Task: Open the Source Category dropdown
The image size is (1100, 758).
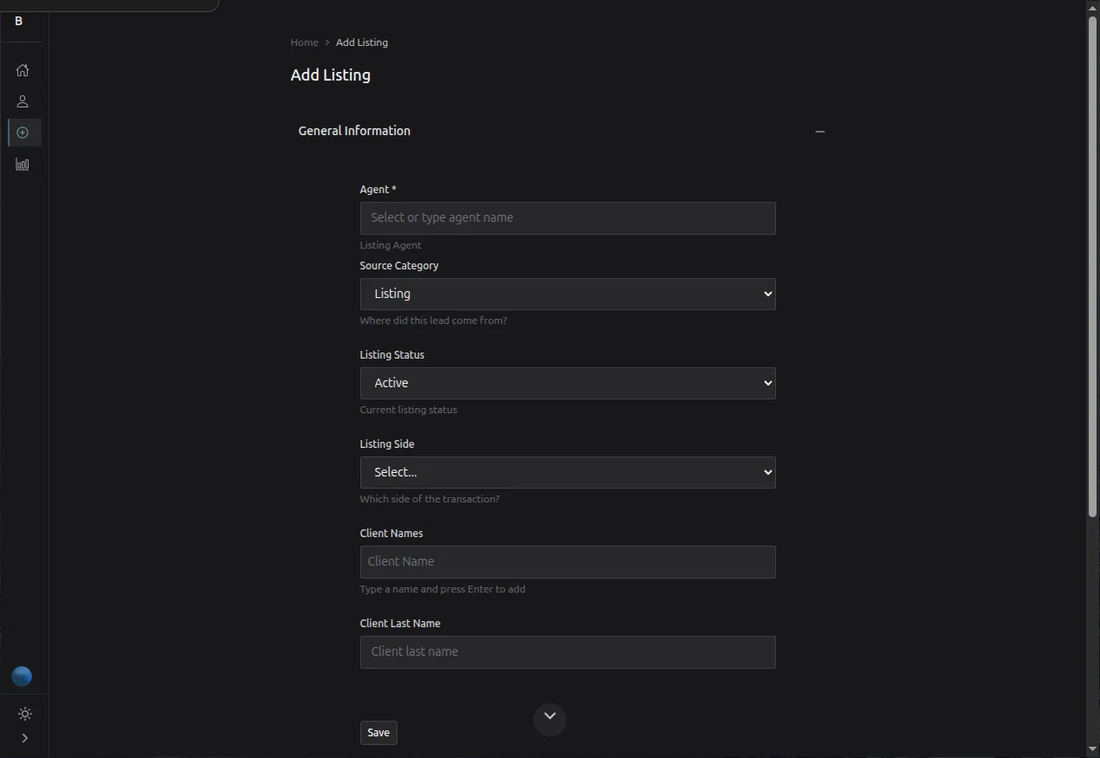Action: (567, 294)
